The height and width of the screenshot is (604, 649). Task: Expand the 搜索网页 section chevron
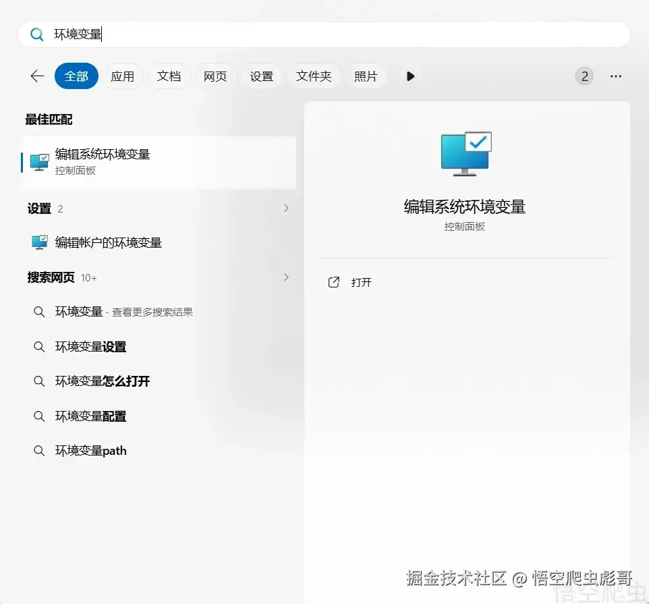point(286,277)
